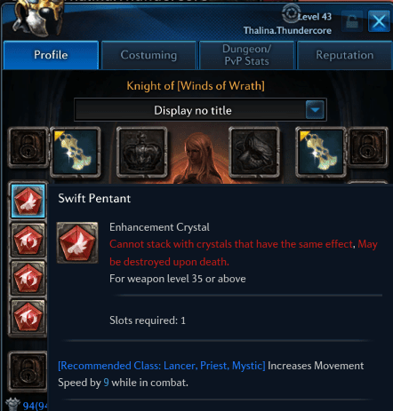The height and width of the screenshot is (411, 393).
Task: Click the second red crystal slot
Action: pos(28,240)
